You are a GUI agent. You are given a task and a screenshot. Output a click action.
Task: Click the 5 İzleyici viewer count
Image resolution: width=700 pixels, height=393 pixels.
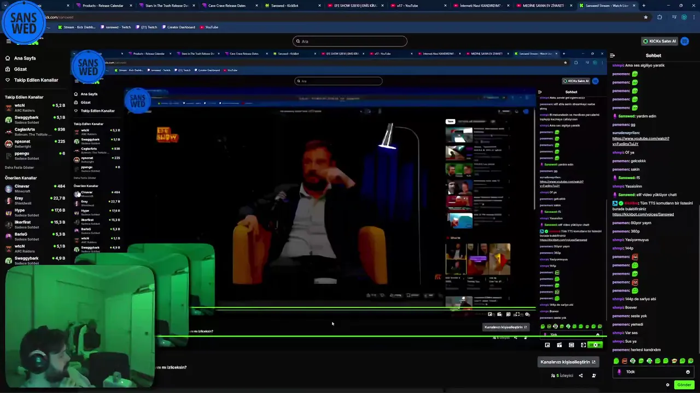pos(562,376)
